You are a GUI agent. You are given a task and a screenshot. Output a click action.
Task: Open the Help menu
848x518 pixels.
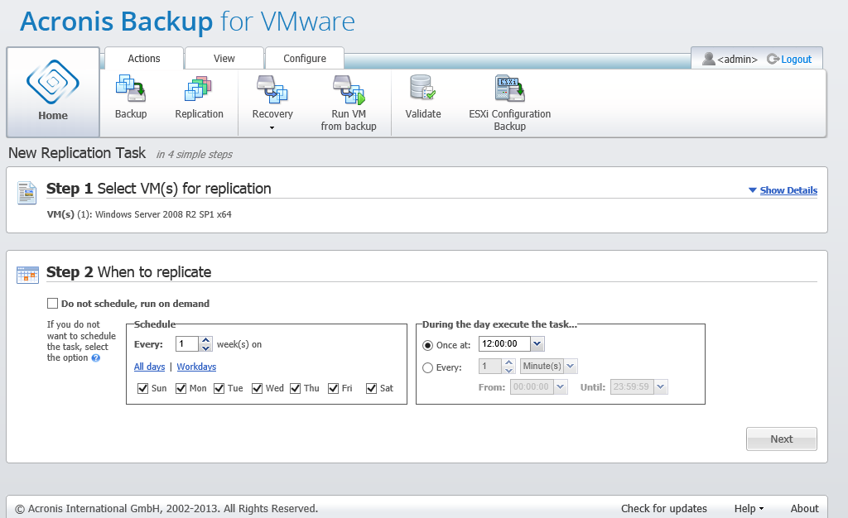(x=749, y=508)
